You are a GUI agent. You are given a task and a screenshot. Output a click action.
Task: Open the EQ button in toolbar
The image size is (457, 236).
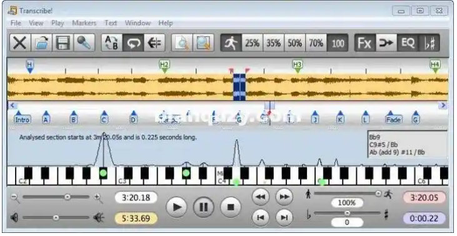(408, 43)
